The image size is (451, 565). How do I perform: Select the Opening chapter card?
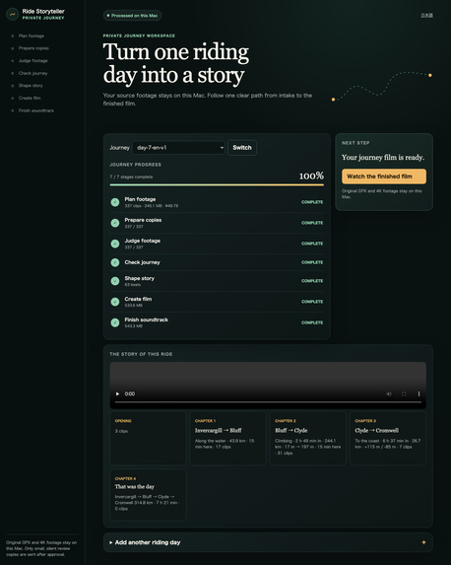click(148, 439)
